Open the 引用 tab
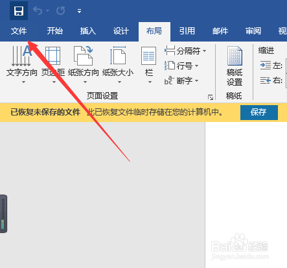Screen dimensions: 287x268 coord(187,31)
